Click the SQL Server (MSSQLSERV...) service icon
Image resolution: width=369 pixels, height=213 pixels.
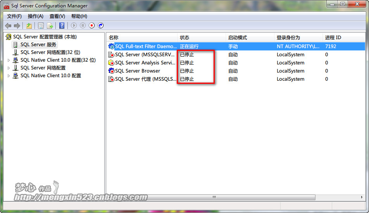click(111, 55)
